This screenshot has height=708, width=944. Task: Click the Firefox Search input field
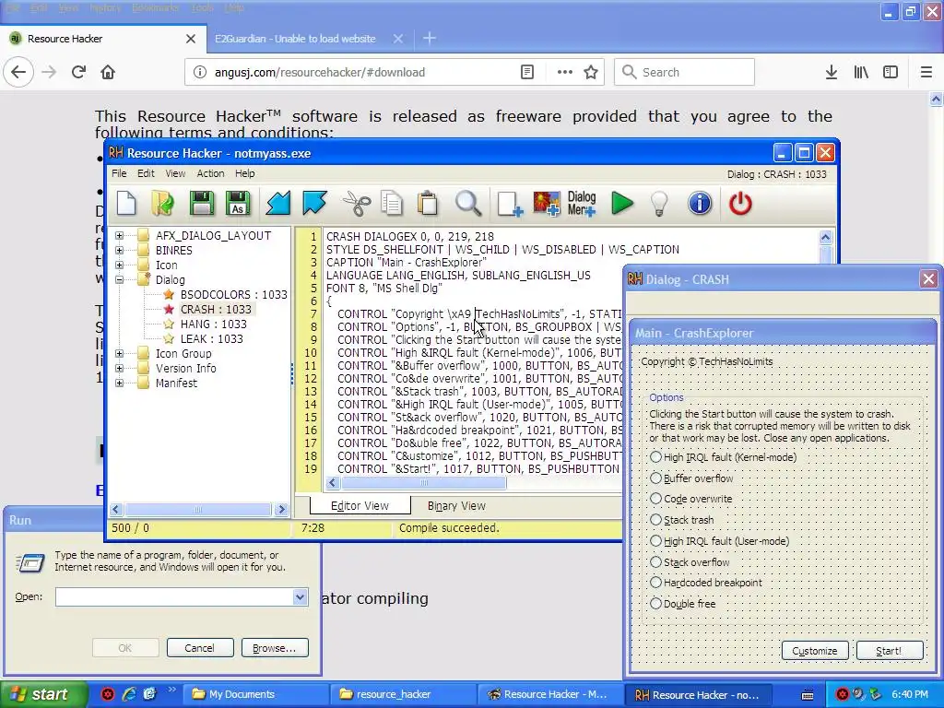point(685,72)
